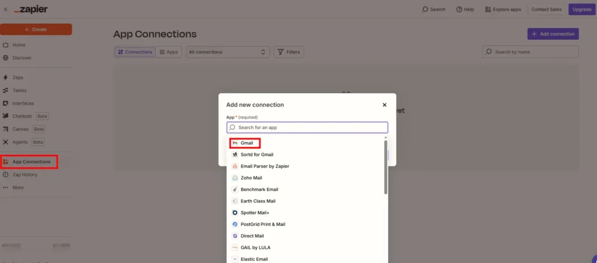Click the app list scrollbar
597x263 pixels.
pos(386,167)
